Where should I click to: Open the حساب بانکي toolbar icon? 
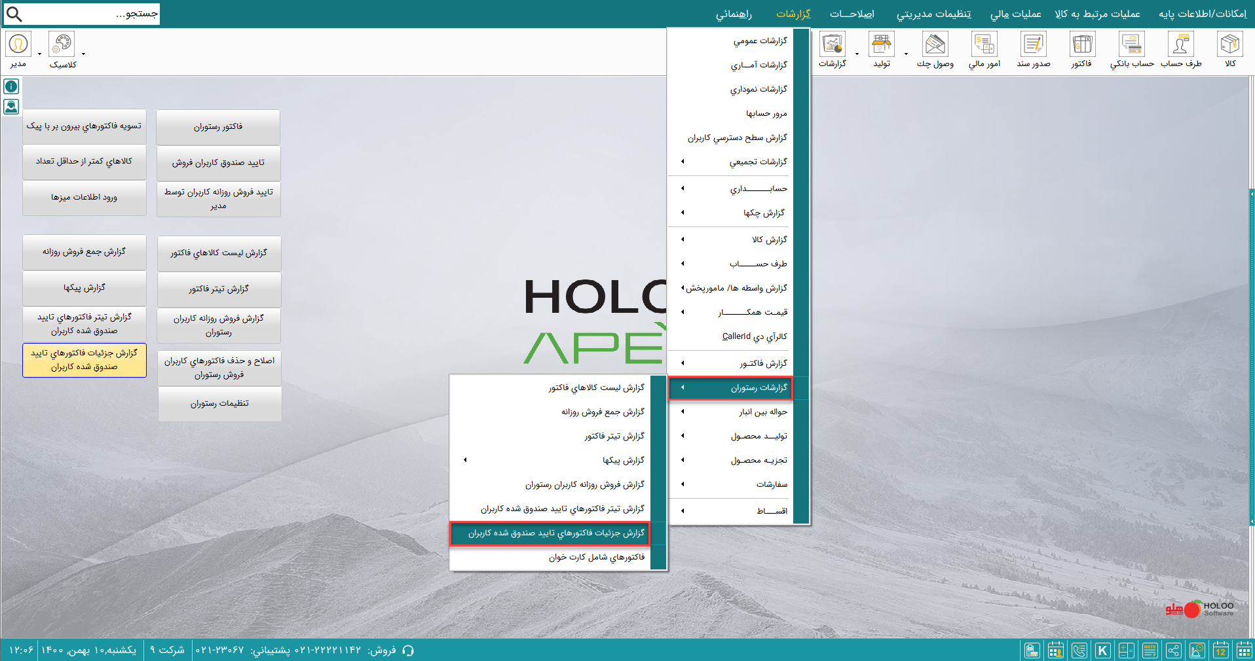coord(1132,50)
